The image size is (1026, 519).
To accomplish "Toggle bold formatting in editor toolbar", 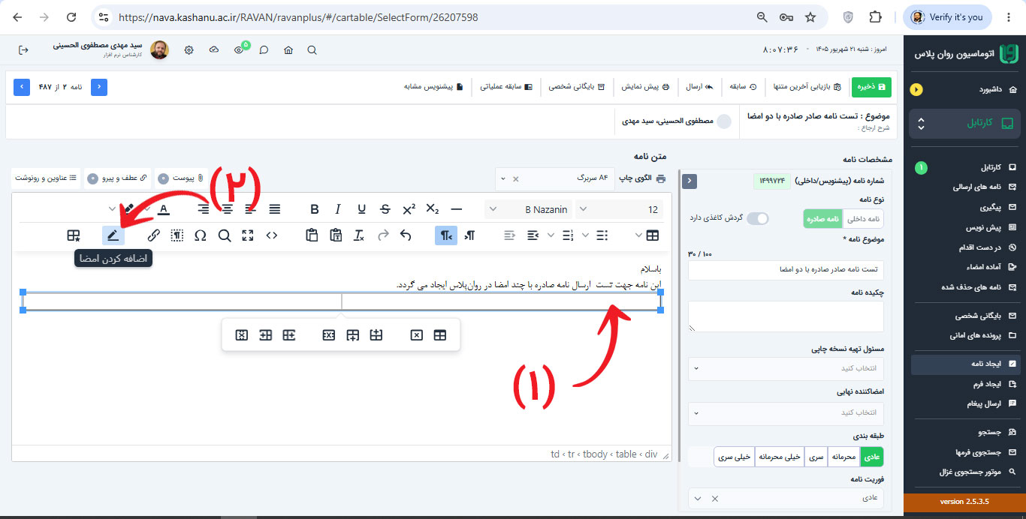I will click(x=315, y=209).
